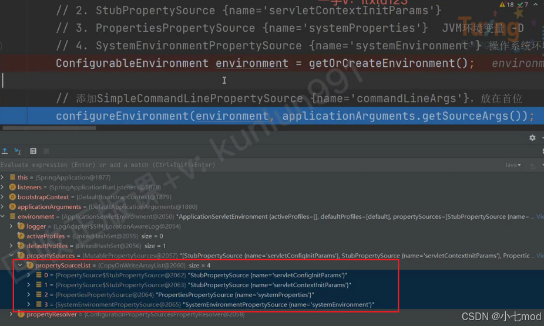
Task: Click the field icon beside 'propertySources'
Action: 21,255
